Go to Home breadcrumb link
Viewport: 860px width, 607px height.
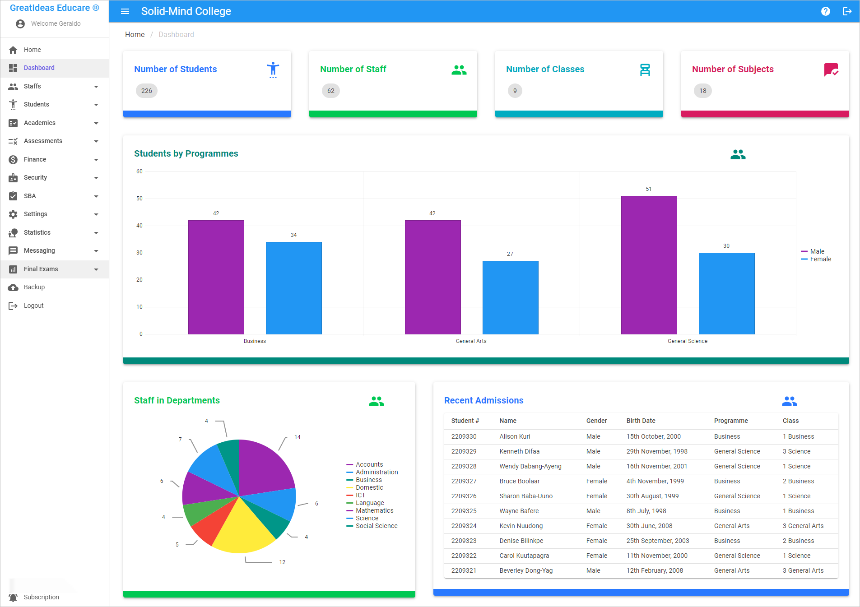(135, 34)
